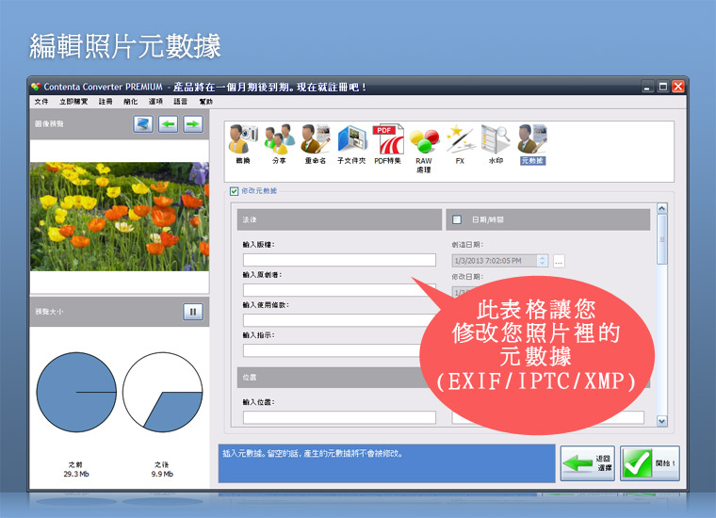Open the 子文件夾 (subfolders) tool
Image resolution: width=716 pixels, height=518 pixels.
(351, 144)
